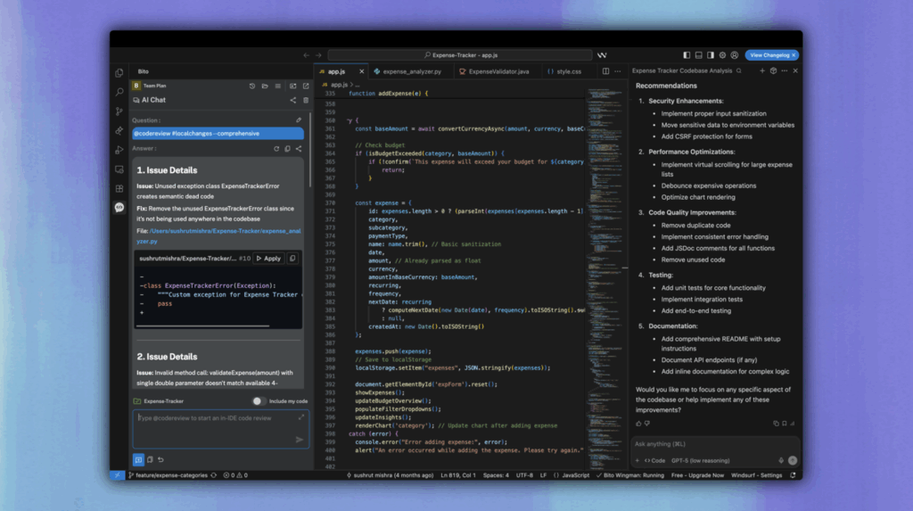Open the Explorer view in the activity bar
Image resolution: width=913 pixels, height=511 pixels.
(119, 73)
